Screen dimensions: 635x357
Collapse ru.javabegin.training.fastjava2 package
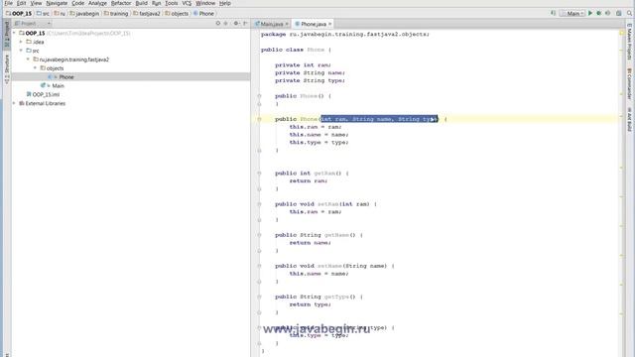(x=28, y=59)
